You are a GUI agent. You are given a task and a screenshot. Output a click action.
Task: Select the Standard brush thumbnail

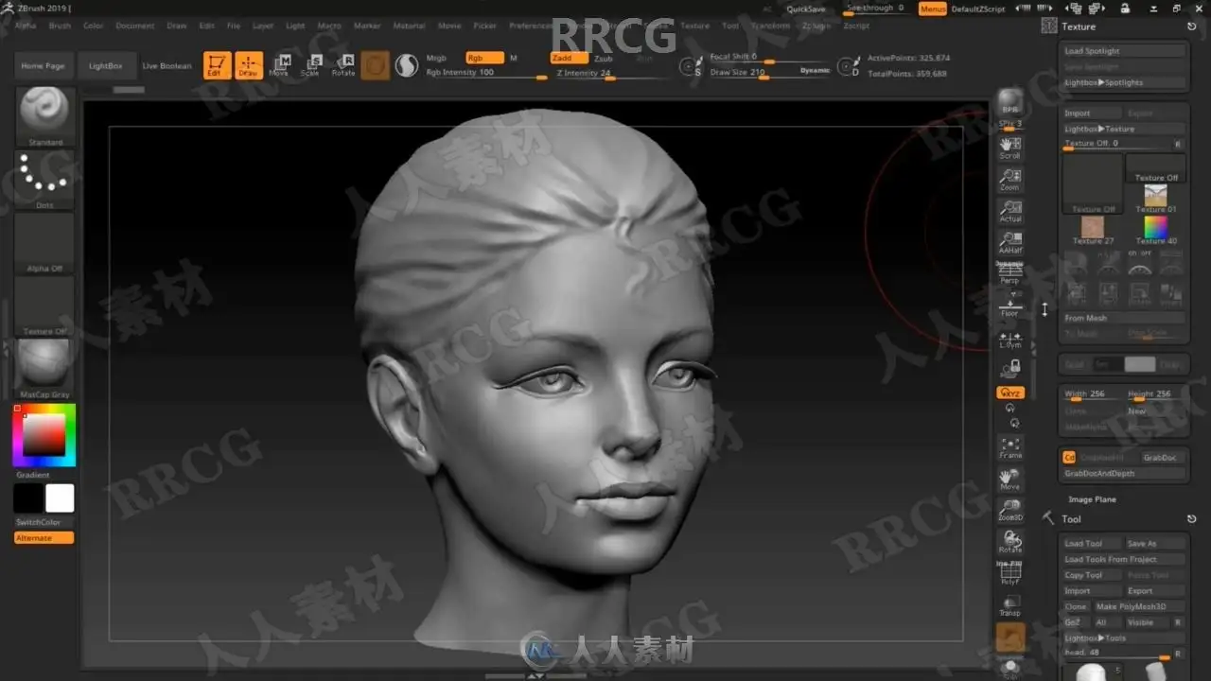pos(44,113)
